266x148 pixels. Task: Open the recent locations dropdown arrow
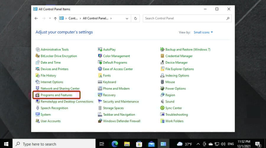click(x=50, y=18)
